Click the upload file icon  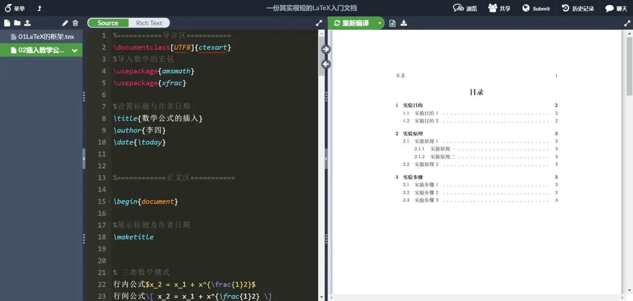click(27, 23)
